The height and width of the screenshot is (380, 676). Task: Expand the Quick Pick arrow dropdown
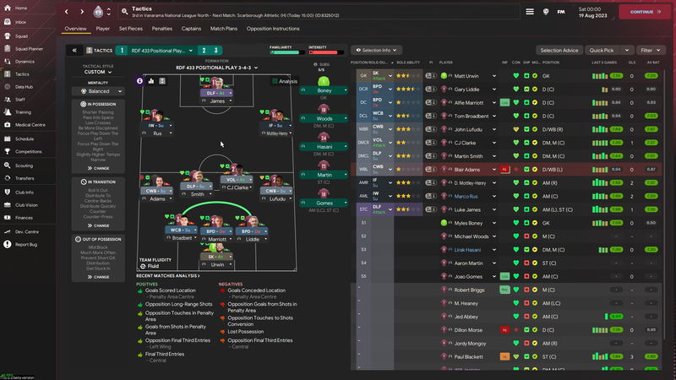tap(627, 51)
